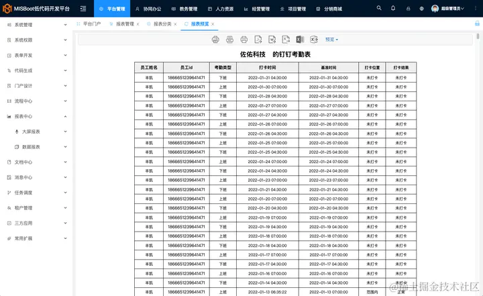The height and width of the screenshot is (296, 483).
Task: Open 经营管理 top menu
Action: click(x=256, y=9)
